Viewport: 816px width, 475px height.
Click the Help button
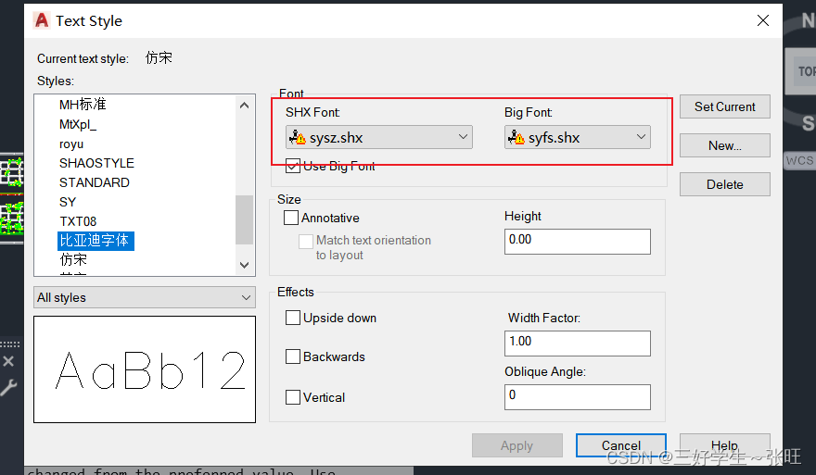724,445
